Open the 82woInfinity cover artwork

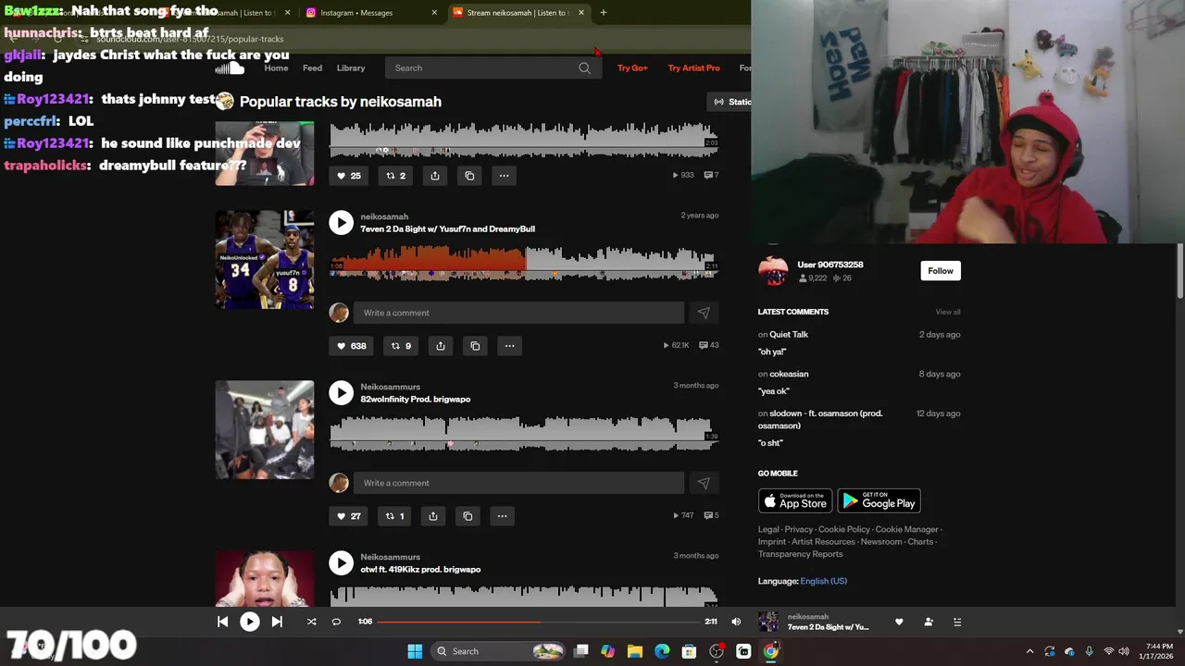(x=265, y=429)
